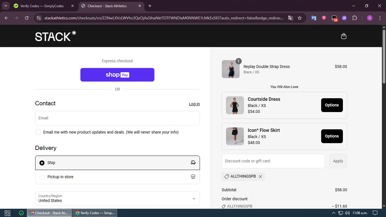The height and width of the screenshot is (217, 386).
Task: Focus the Discount code or gift card field
Action: tap(273, 161)
